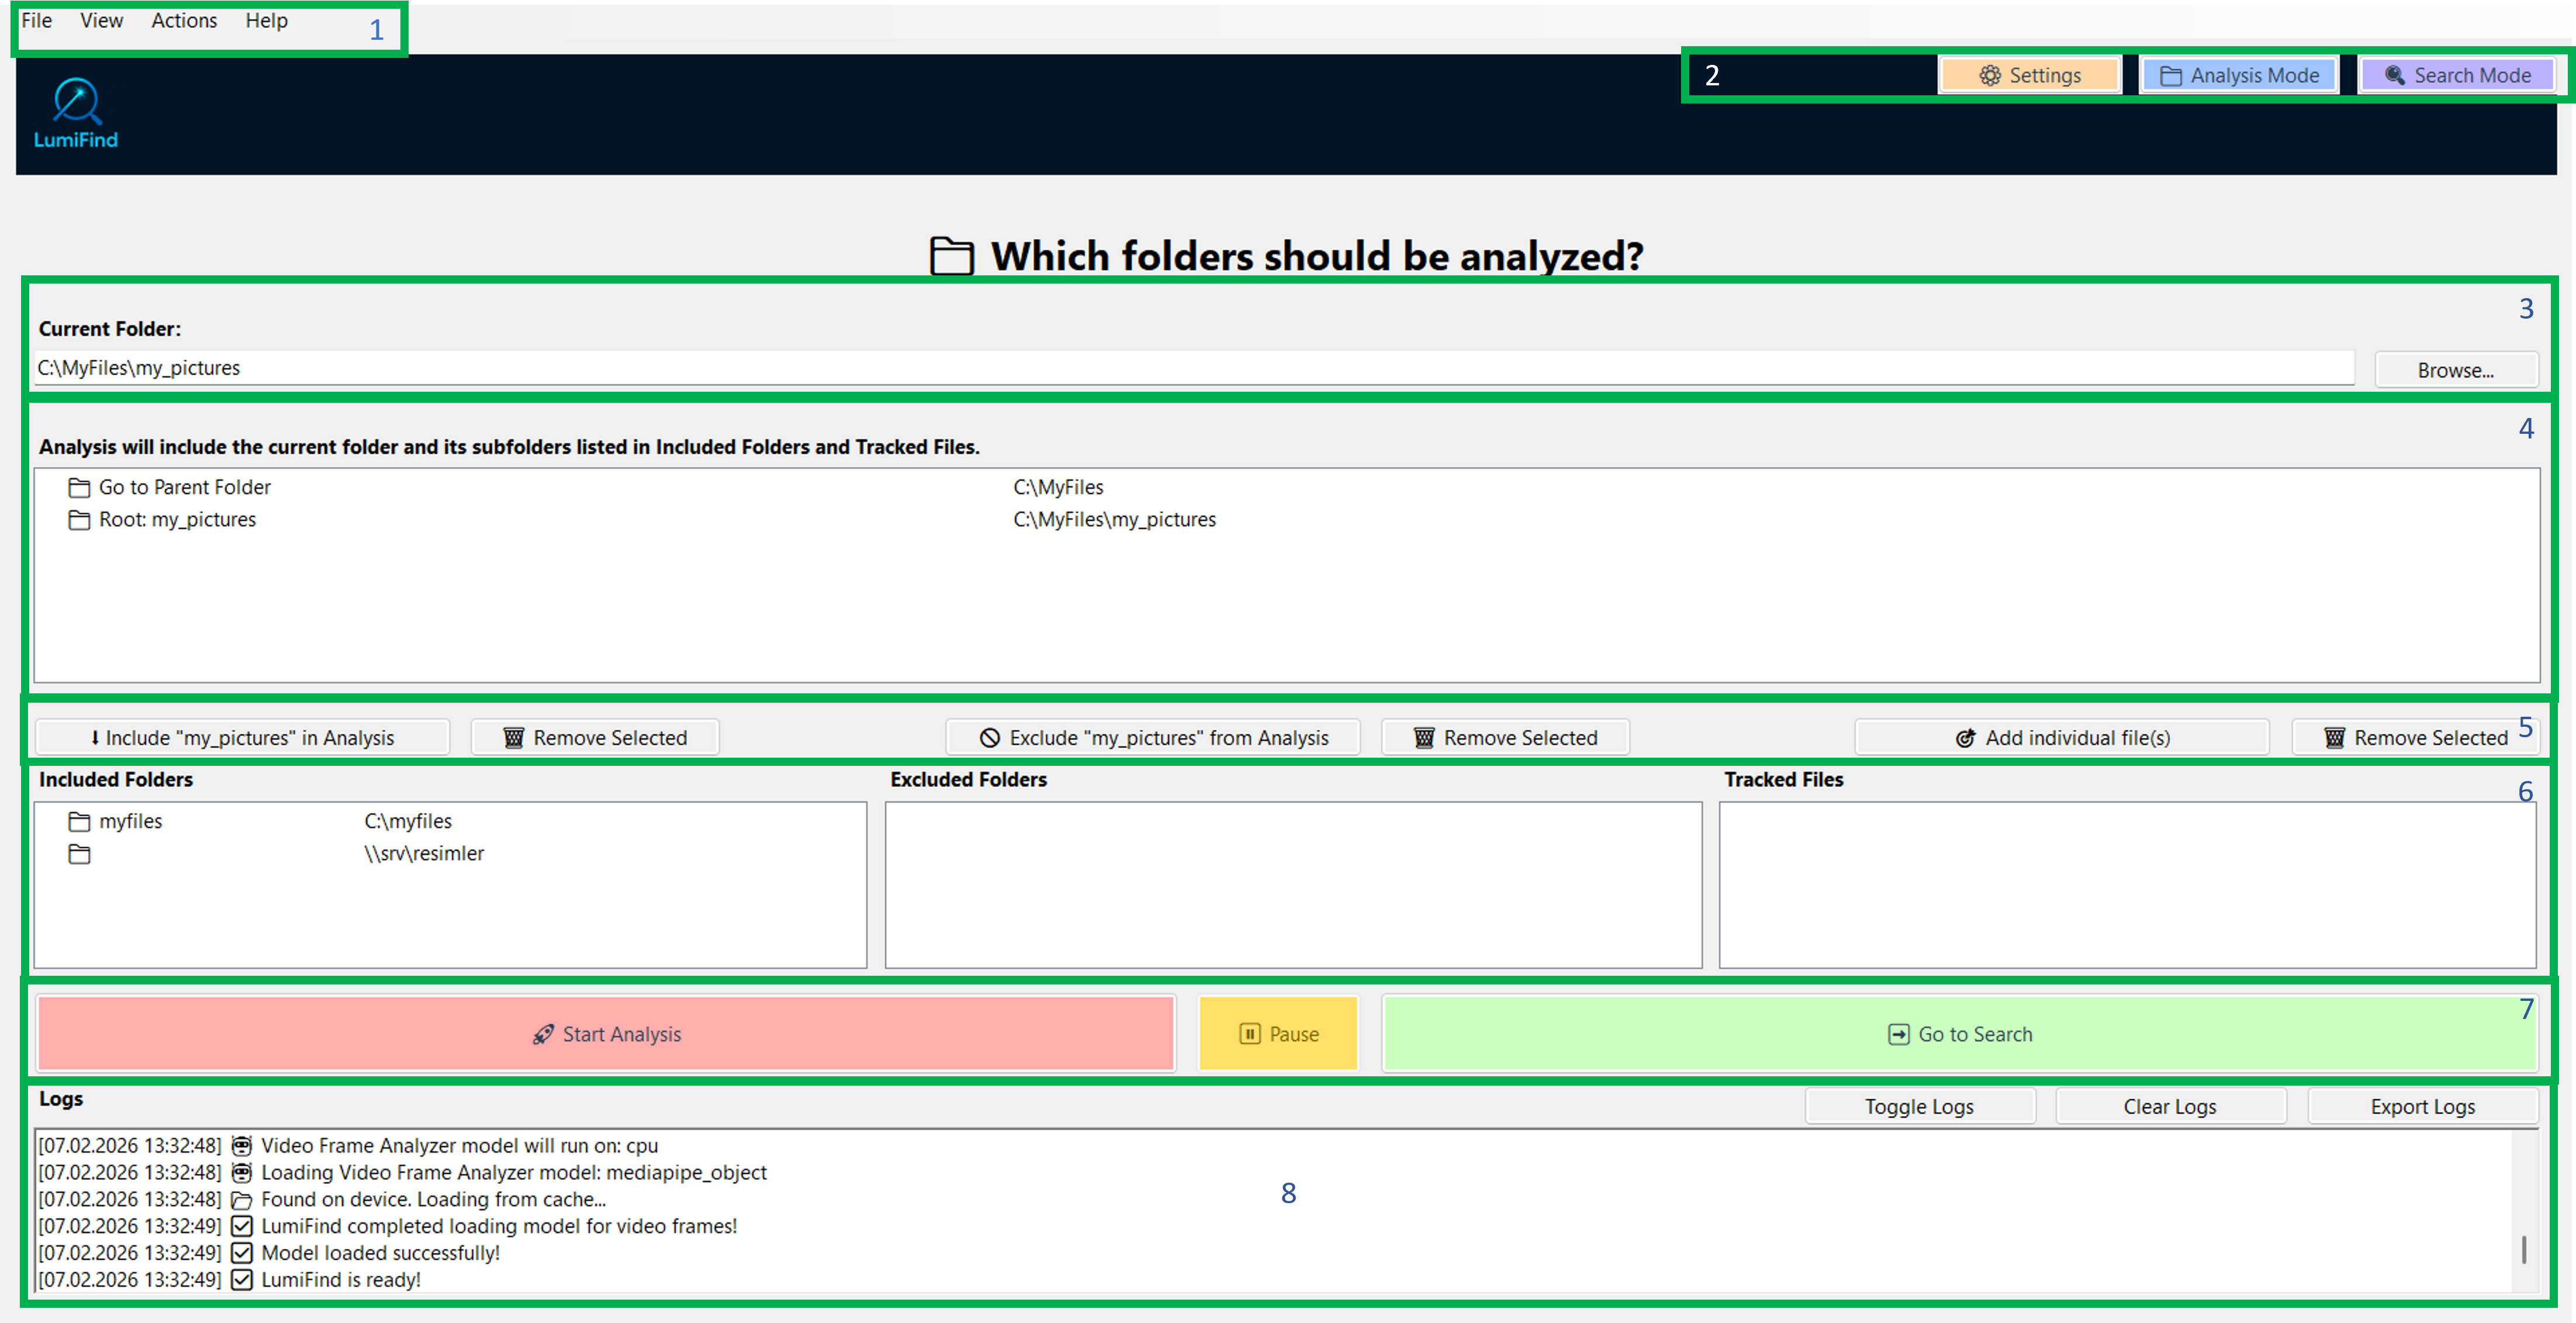Select the Root: my_pictures row
The width and height of the screenshot is (2576, 1323).
(x=1286, y=519)
